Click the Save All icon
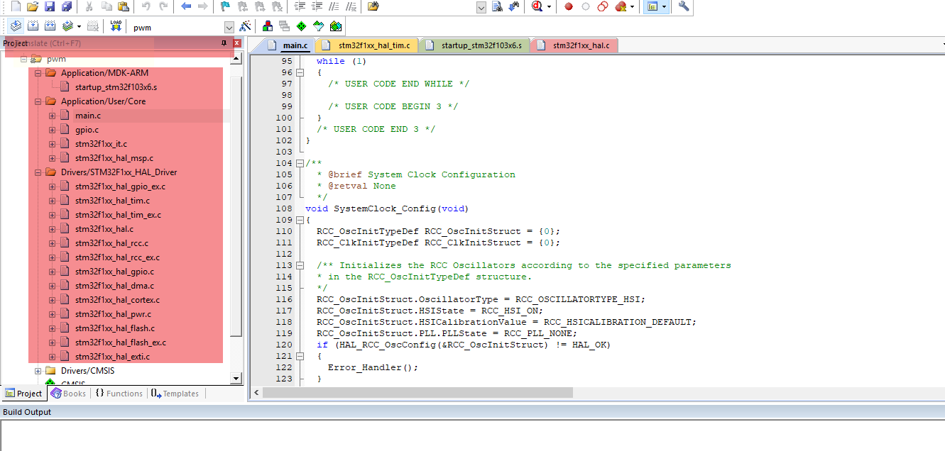 (x=66, y=6)
